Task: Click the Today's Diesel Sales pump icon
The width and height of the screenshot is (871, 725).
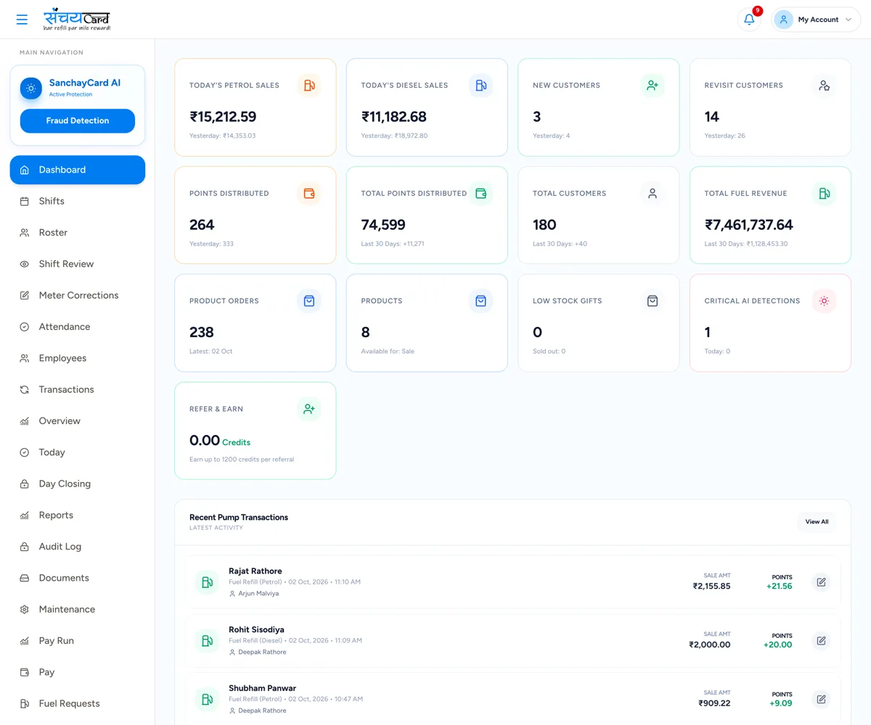Action: pos(481,86)
